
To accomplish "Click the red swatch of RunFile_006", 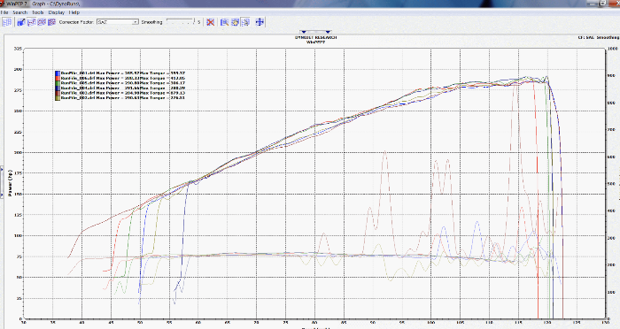I will 58,78.
